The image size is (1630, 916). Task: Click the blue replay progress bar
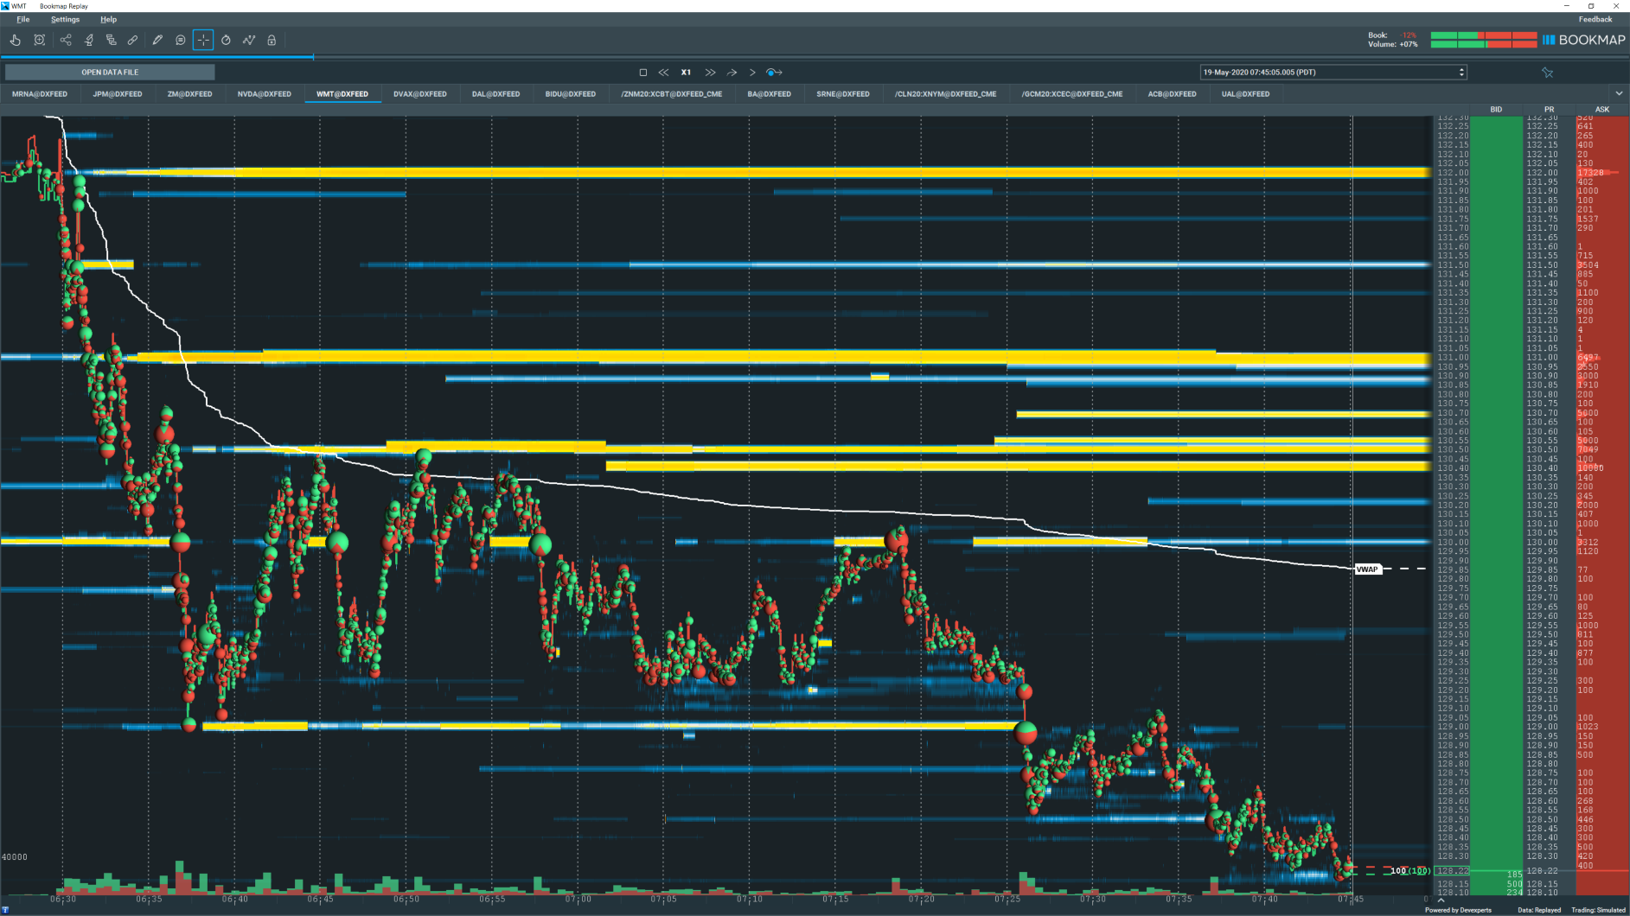point(157,57)
